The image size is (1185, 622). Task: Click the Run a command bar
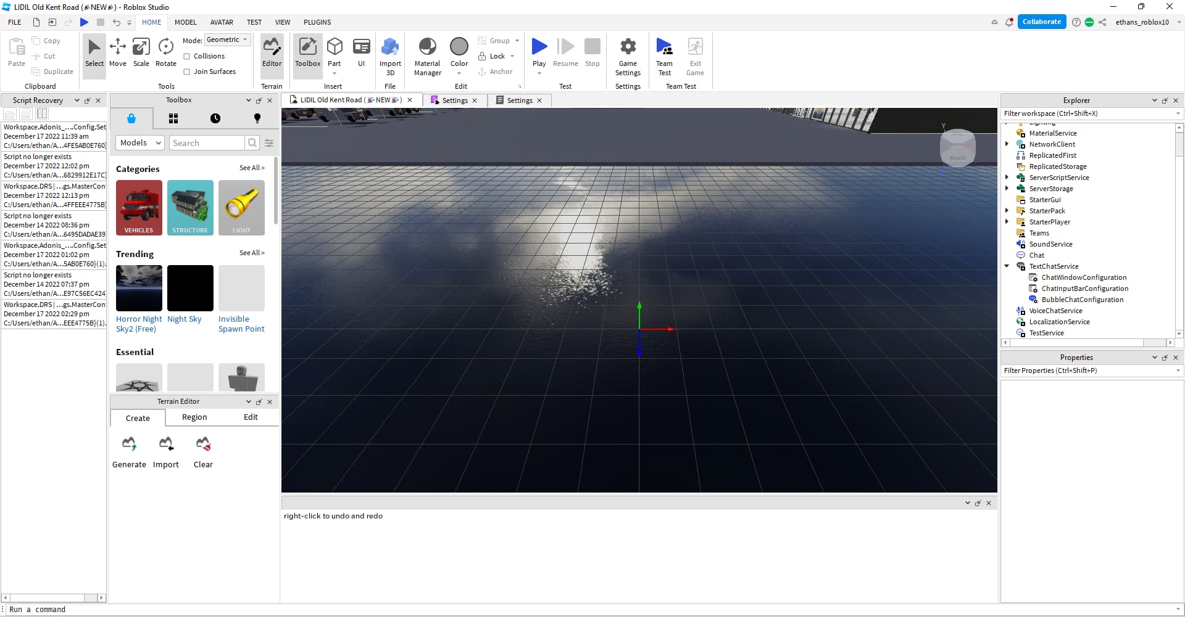tap(592, 610)
